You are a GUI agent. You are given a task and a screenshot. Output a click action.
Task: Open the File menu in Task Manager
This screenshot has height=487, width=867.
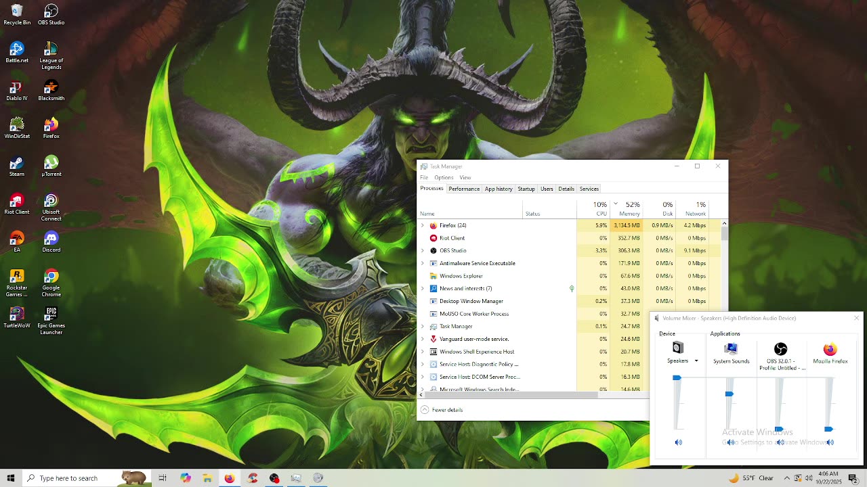(x=424, y=177)
